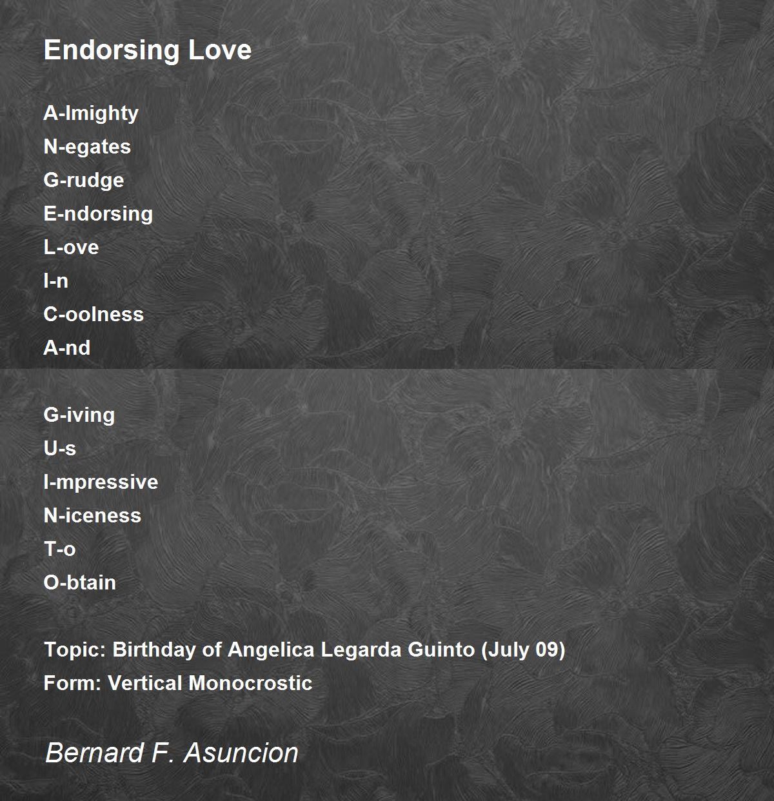Screen dimensions: 774x801
Task: Click the line A-lmighty
Action: pos(91,114)
